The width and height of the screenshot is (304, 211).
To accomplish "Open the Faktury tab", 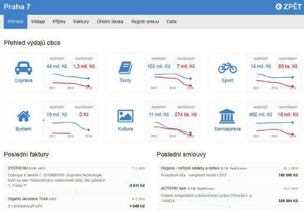I will [x=81, y=22].
